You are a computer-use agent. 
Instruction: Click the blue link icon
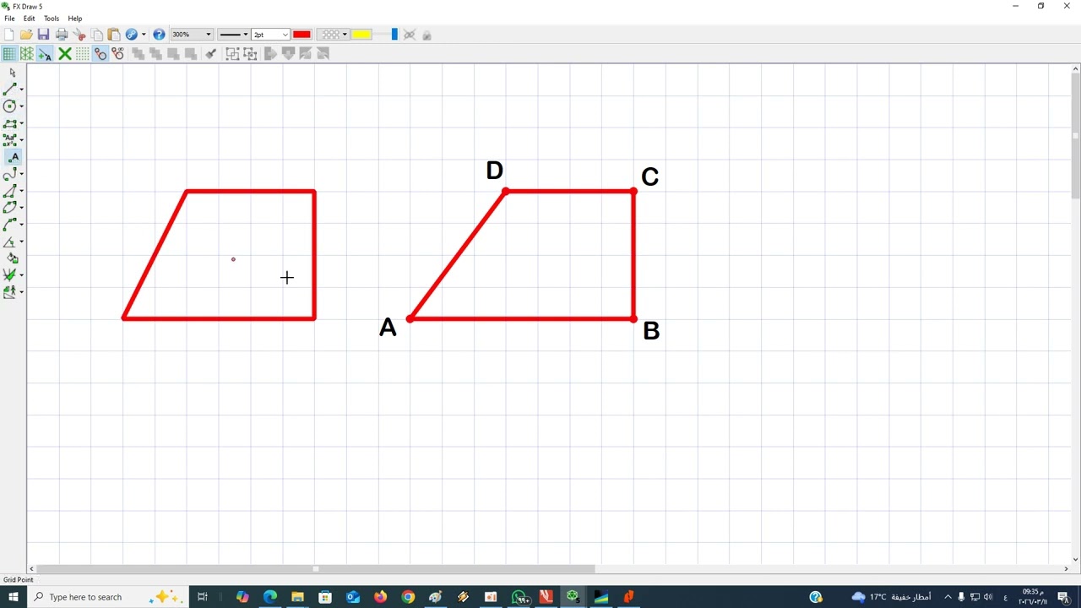point(132,35)
